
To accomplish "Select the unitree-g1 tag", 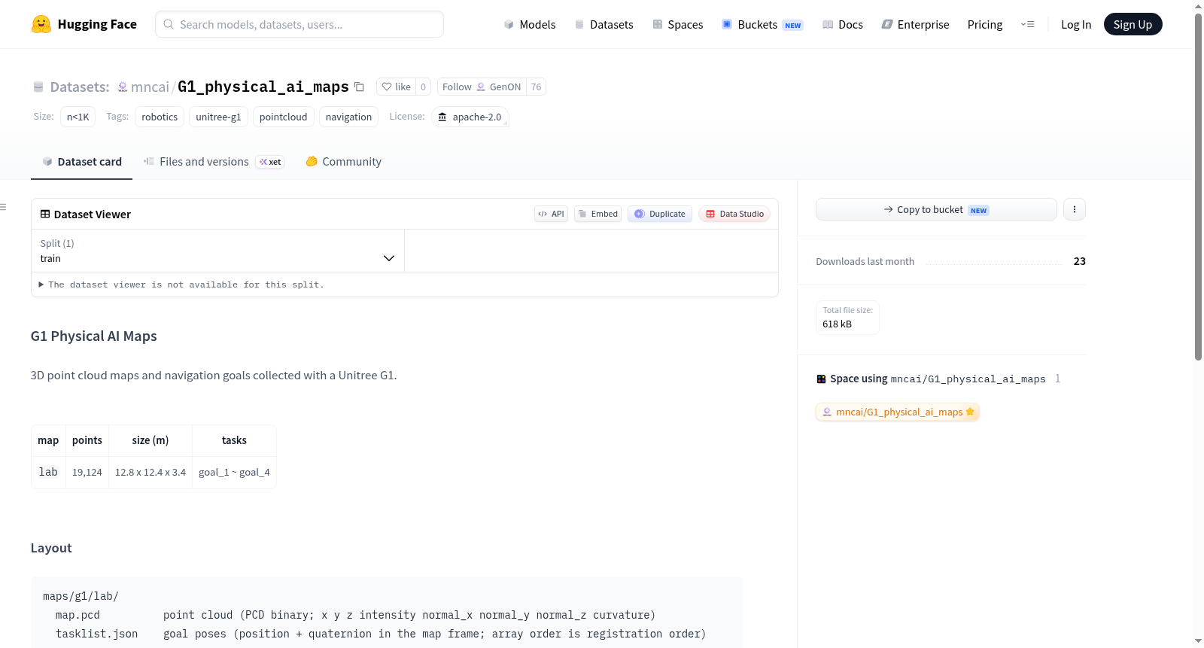I will coord(218,117).
